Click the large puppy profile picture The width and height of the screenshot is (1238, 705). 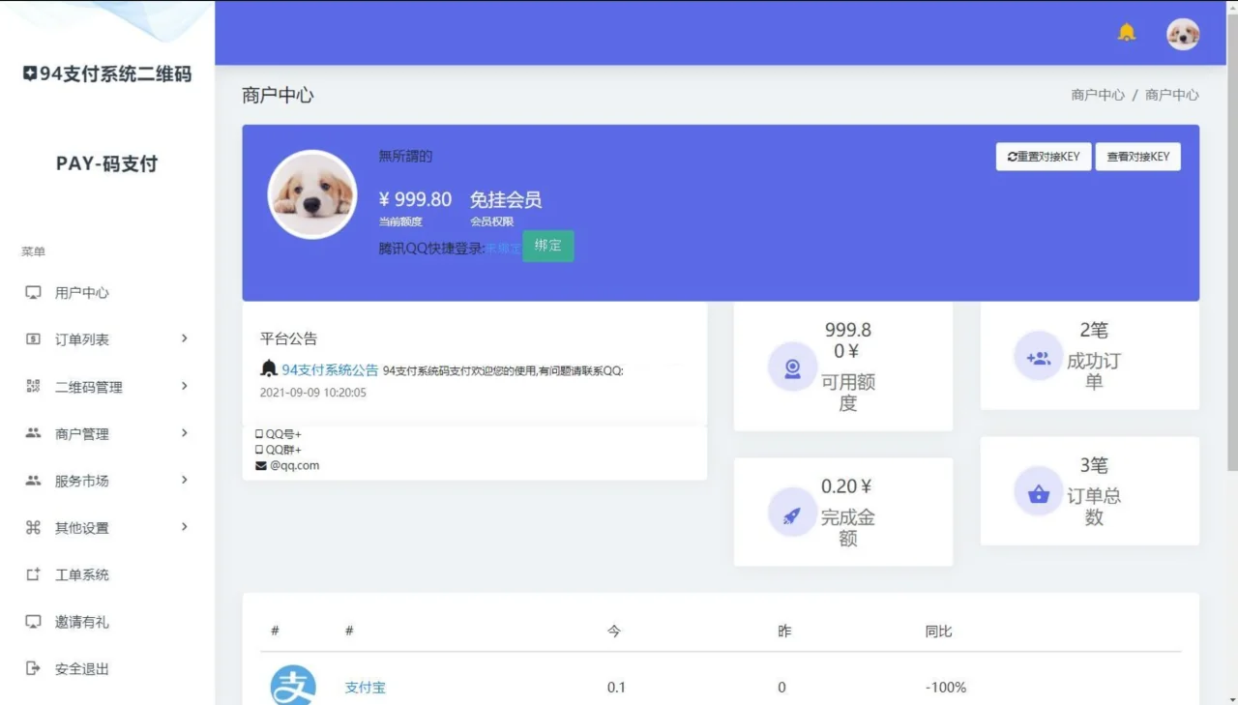(312, 194)
